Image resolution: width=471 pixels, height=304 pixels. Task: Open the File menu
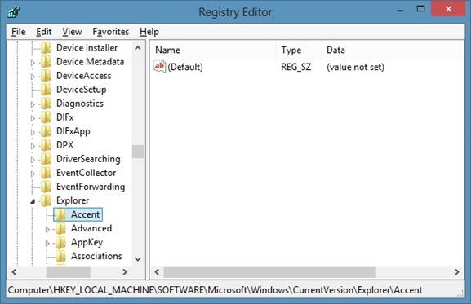pos(19,32)
